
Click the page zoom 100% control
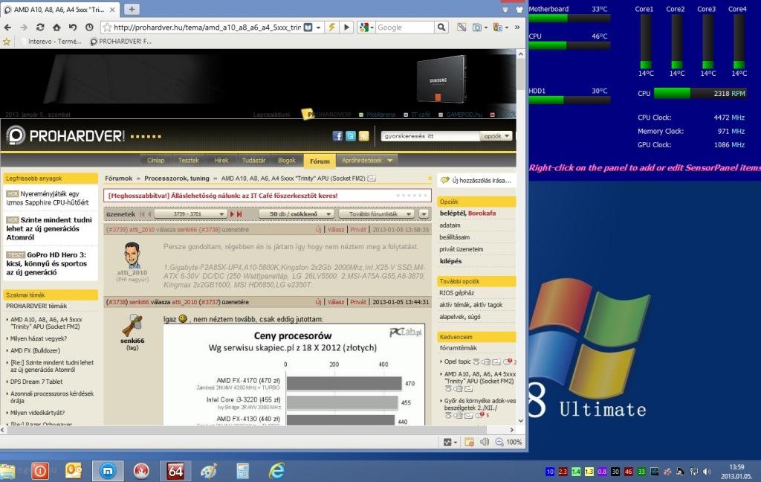(x=508, y=442)
